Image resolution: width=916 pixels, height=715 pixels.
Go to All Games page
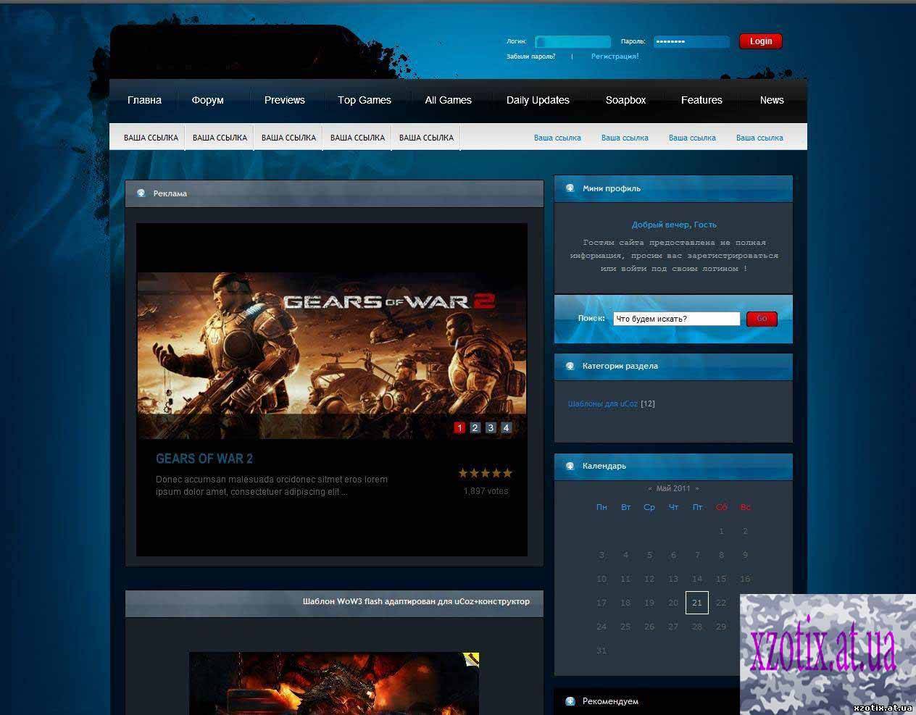click(x=448, y=100)
